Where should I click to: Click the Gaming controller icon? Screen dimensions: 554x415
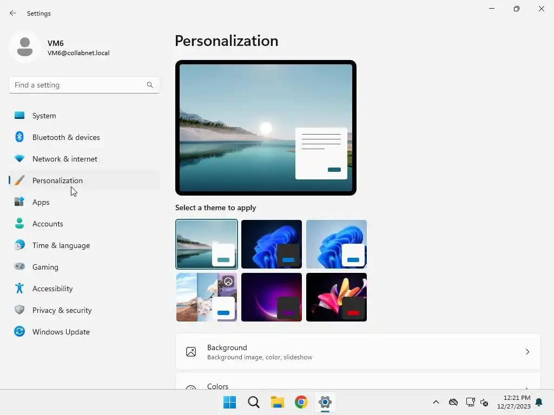click(19, 266)
